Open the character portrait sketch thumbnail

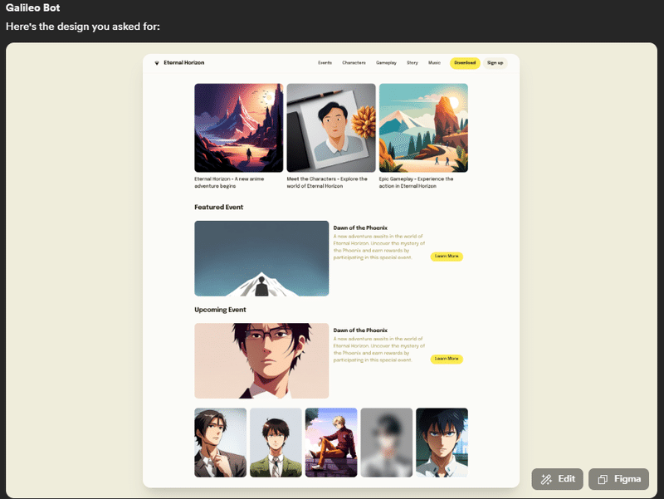click(x=331, y=128)
